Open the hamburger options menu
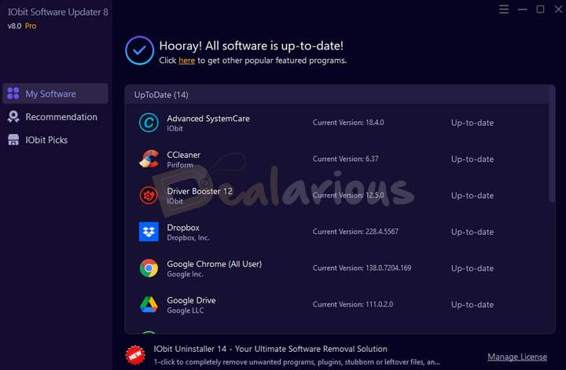 [504, 9]
